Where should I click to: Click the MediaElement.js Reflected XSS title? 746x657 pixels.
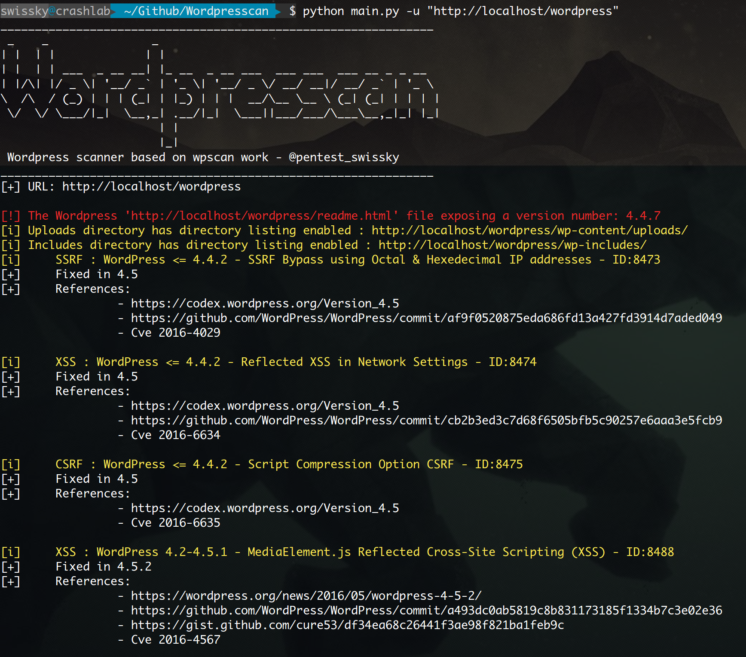click(364, 552)
